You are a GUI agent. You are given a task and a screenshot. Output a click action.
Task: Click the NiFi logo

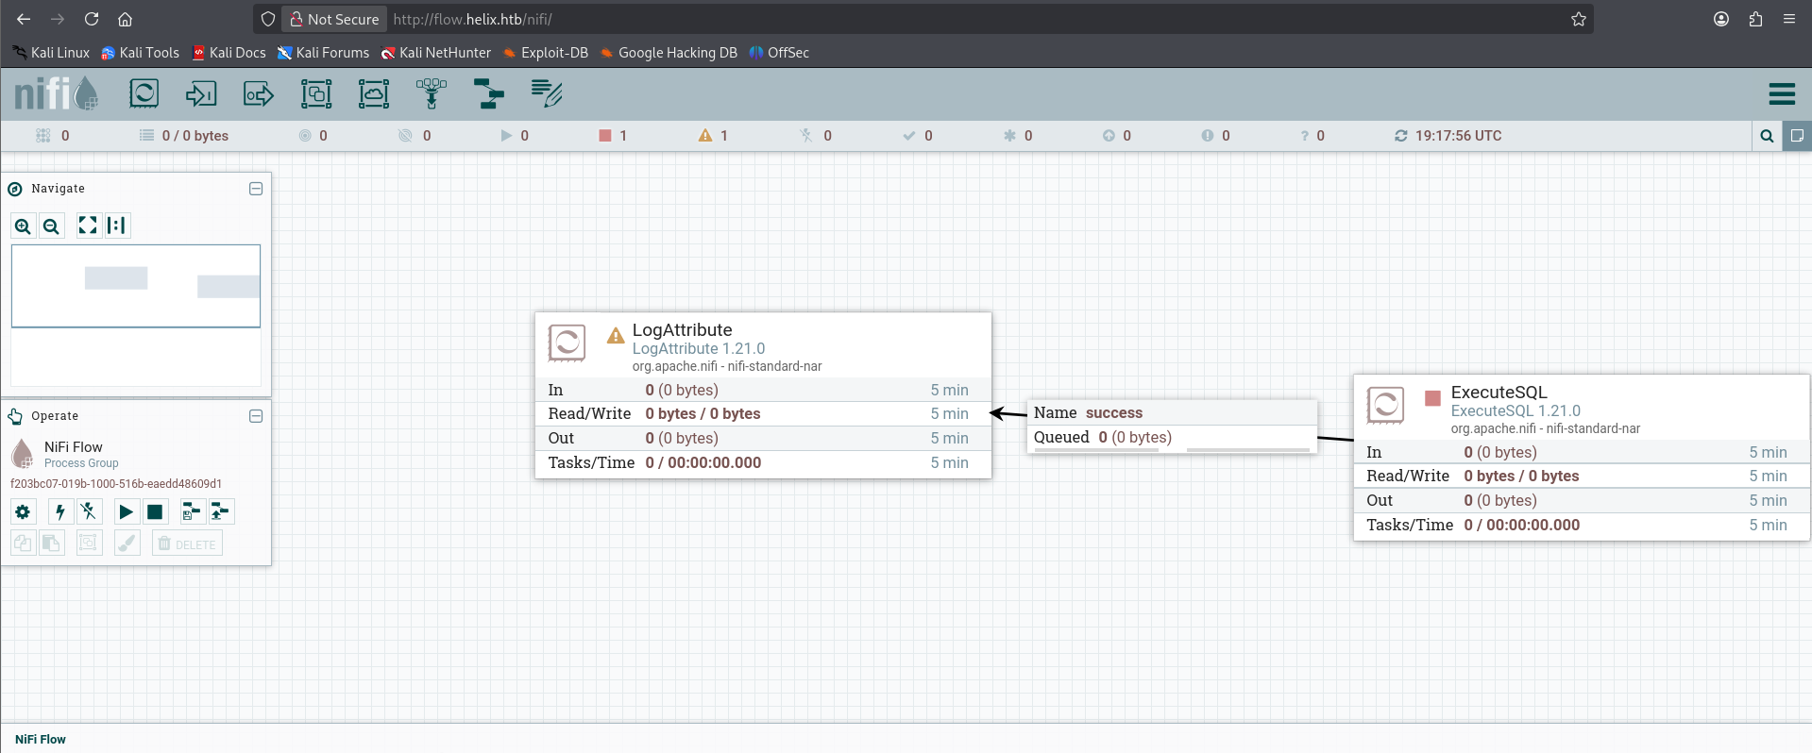pyautogui.click(x=57, y=93)
